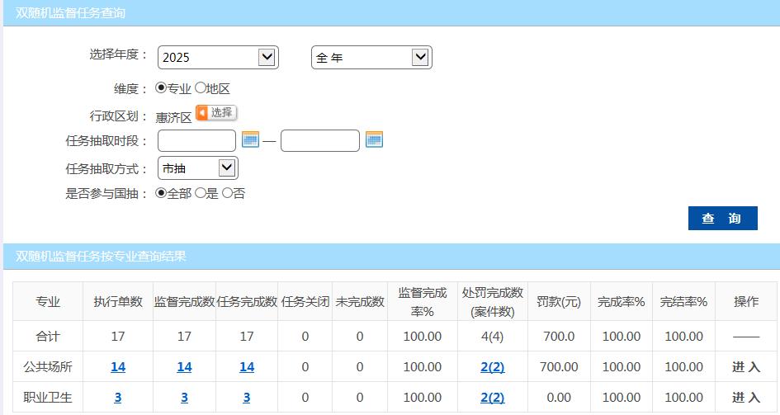The image size is (780, 415).
Task: Click 进入 in the 公共场所 row
Action: click(x=745, y=367)
